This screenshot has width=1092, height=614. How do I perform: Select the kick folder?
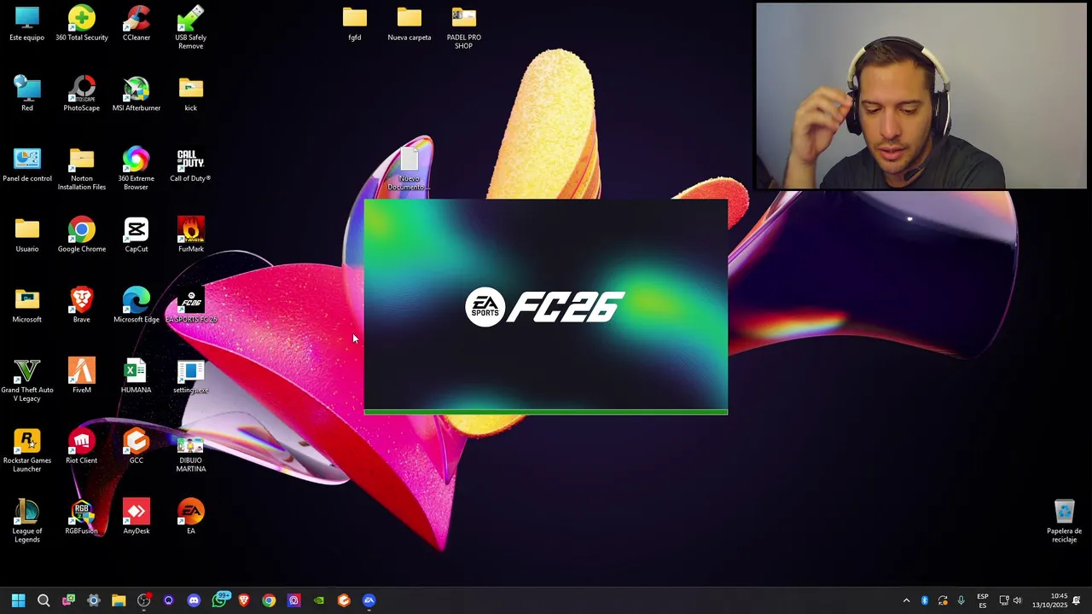click(191, 94)
